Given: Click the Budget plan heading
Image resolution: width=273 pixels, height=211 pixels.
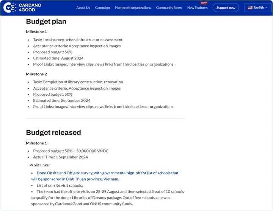Looking at the screenshot, I should [46, 22].
